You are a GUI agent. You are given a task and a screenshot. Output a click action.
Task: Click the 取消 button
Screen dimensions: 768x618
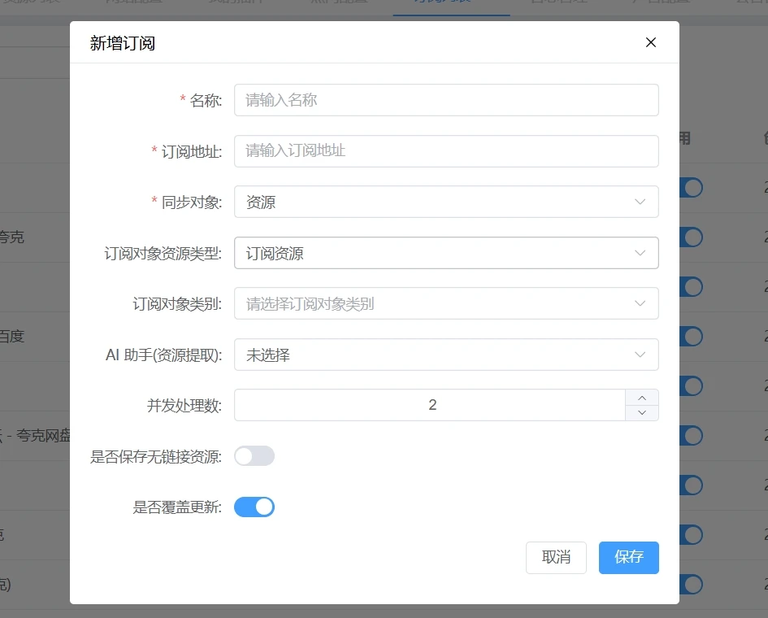click(556, 557)
